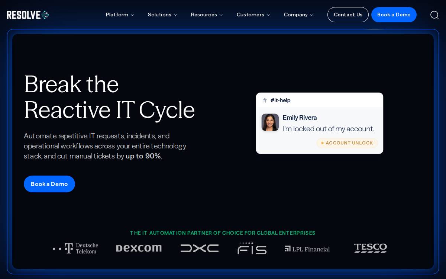Go to the Resolve logo home link
Image resolution: width=446 pixels, height=279 pixels.
coord(28,15)
